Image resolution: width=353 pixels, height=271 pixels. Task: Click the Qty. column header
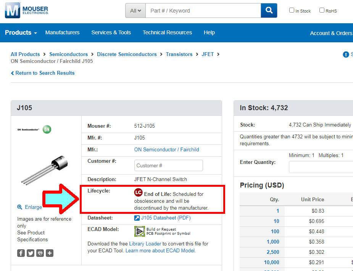pyautogui.click(x=274, y=200)
